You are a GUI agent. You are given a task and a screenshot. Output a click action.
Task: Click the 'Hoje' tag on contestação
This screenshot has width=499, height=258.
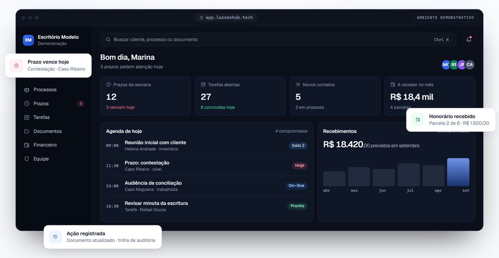click(x=300, y=165)
